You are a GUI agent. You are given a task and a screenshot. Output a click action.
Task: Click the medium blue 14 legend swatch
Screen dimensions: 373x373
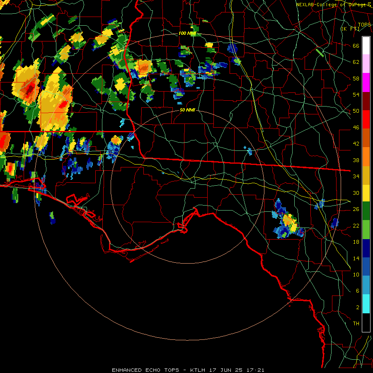[x=366, y=266]
